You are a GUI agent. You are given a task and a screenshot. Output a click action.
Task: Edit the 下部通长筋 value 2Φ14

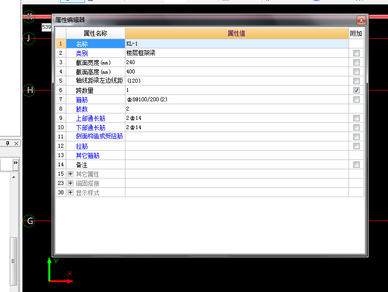pyautogui.click(x=237, y=127)
